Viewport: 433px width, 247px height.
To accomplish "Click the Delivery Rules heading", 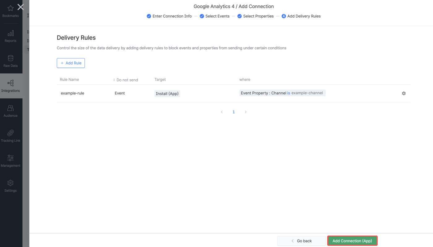I will [x=76, y=38].
